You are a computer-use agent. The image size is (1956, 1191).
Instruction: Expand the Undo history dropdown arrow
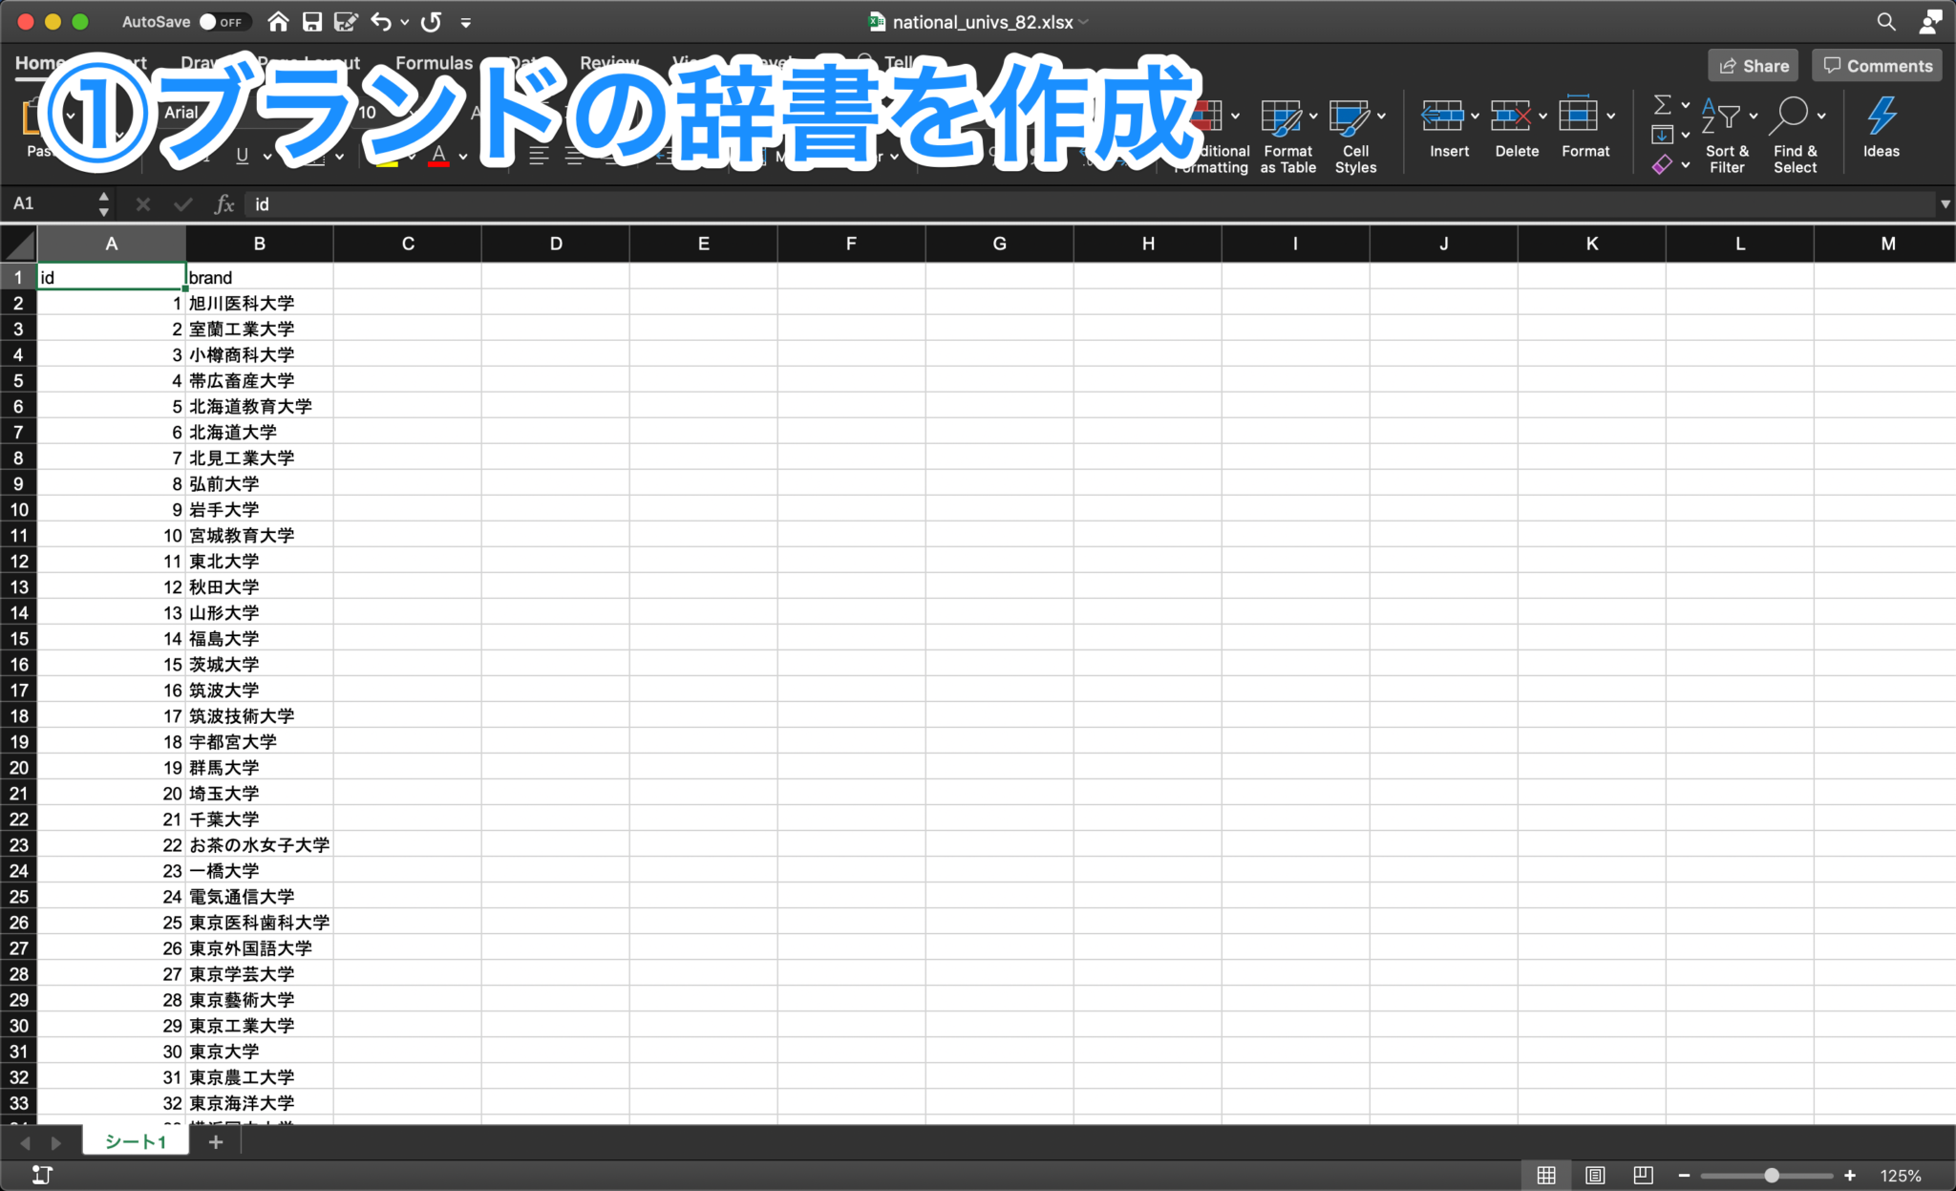405,22
